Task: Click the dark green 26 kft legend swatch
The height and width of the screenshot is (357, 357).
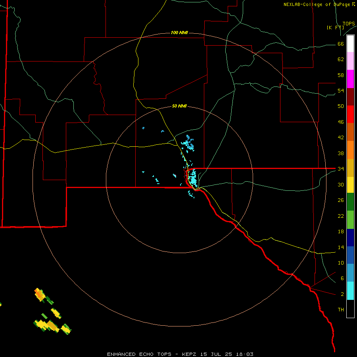Action: (x=350, y=202)
